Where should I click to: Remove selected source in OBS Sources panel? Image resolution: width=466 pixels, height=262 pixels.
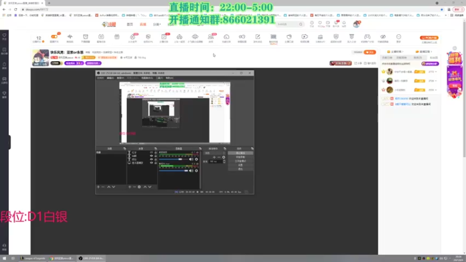[x=135, y=187]
